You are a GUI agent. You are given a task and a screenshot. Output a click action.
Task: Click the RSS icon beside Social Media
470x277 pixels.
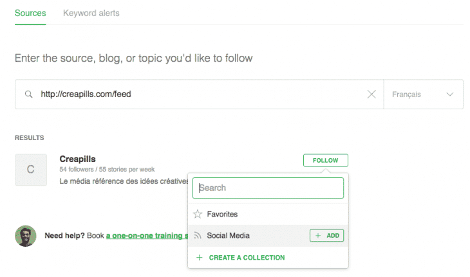(198, 236)
